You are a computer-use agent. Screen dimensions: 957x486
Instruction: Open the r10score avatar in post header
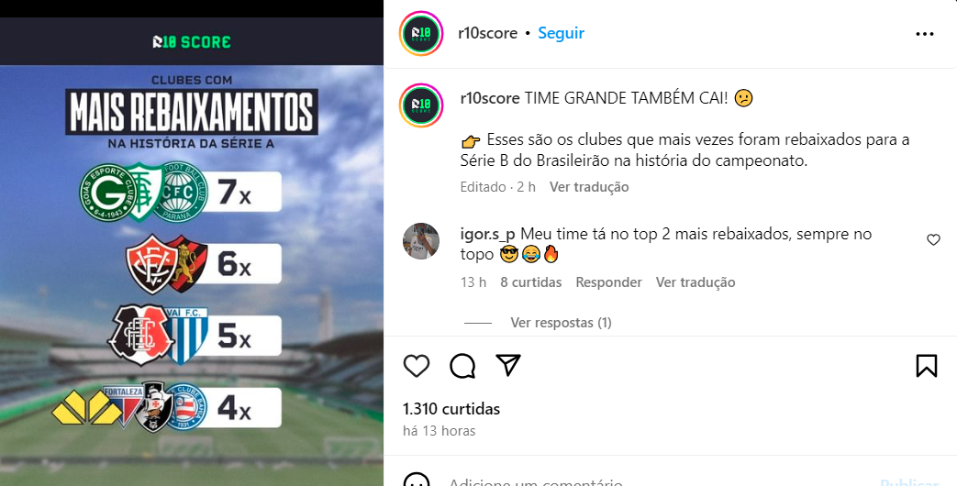tap(421, 34)
